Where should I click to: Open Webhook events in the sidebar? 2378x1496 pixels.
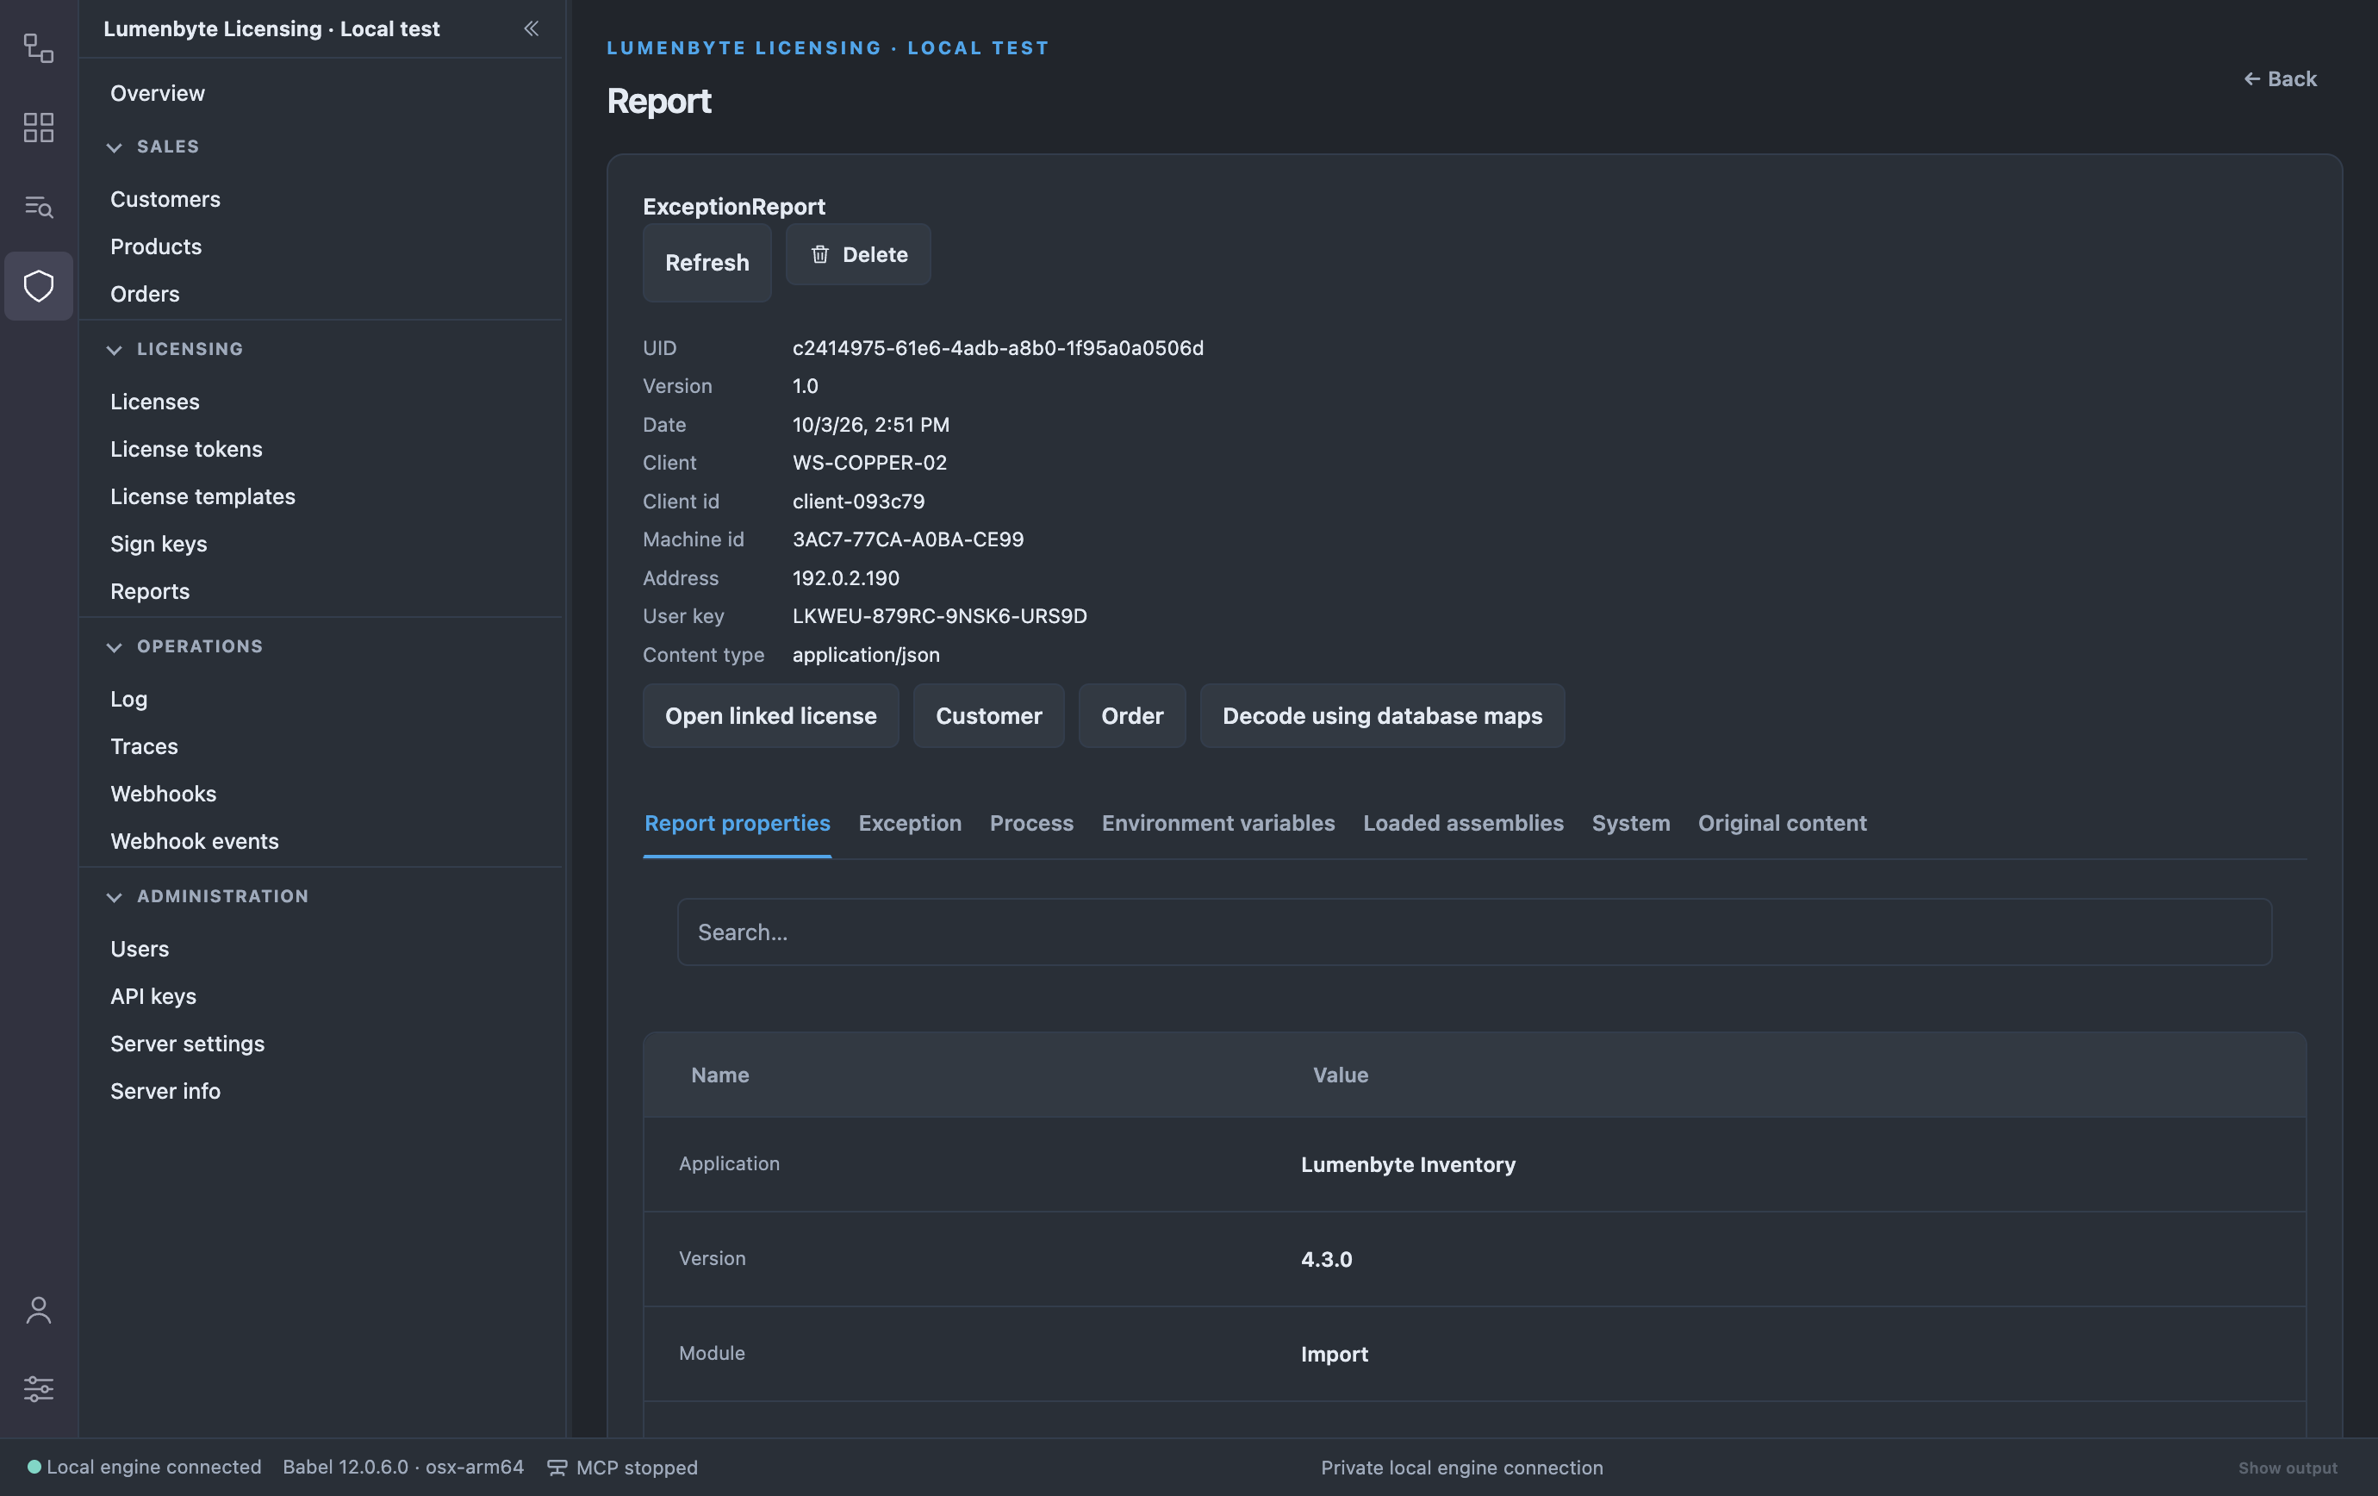click(x=194, y=841)
